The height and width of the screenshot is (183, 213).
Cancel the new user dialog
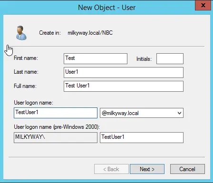(x=187, y=169)
